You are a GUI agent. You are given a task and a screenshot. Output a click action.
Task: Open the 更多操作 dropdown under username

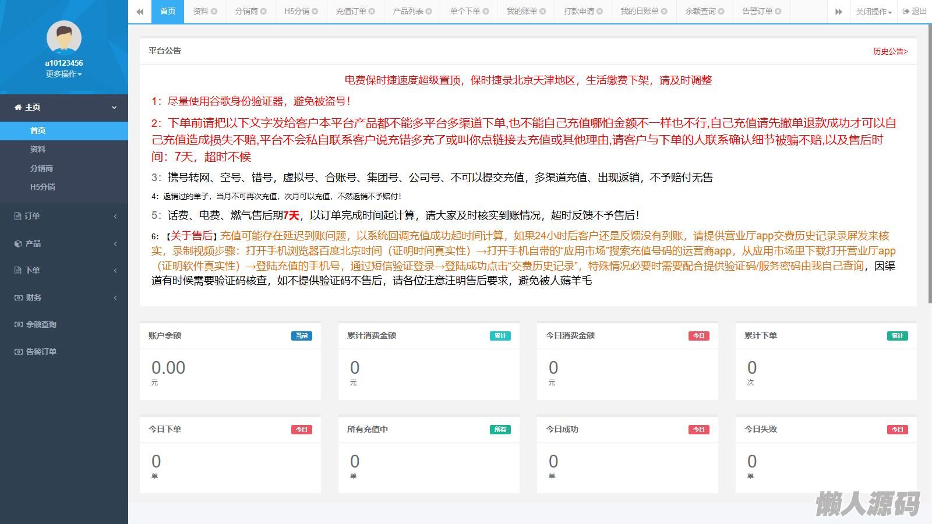pyautogui.click(x=63, y=74)
